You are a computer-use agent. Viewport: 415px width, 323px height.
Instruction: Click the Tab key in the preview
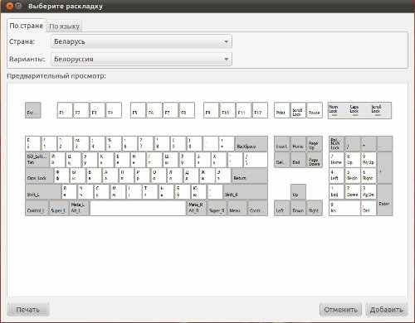(x=37, y=160)
